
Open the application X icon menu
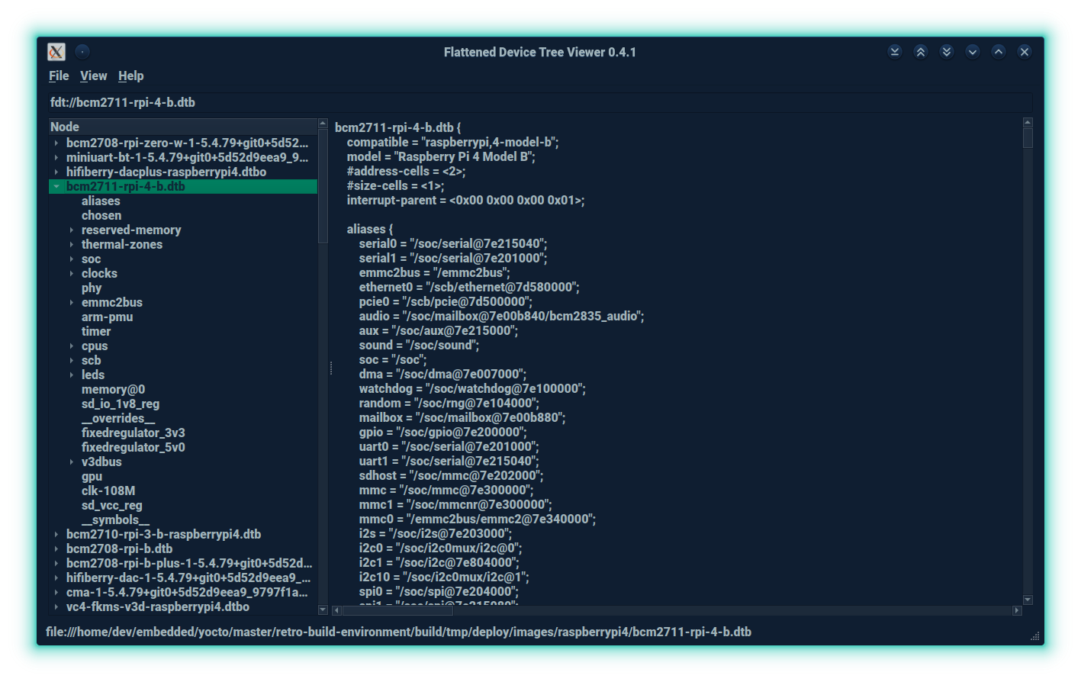[56, 52]
